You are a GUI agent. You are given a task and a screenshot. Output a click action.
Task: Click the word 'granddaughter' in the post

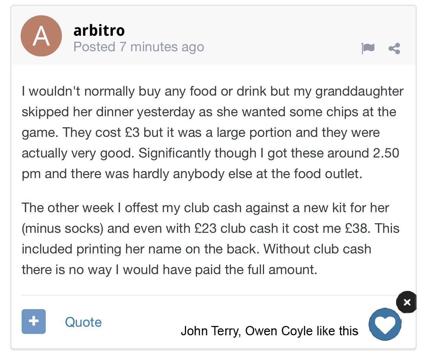coord(359,91)
